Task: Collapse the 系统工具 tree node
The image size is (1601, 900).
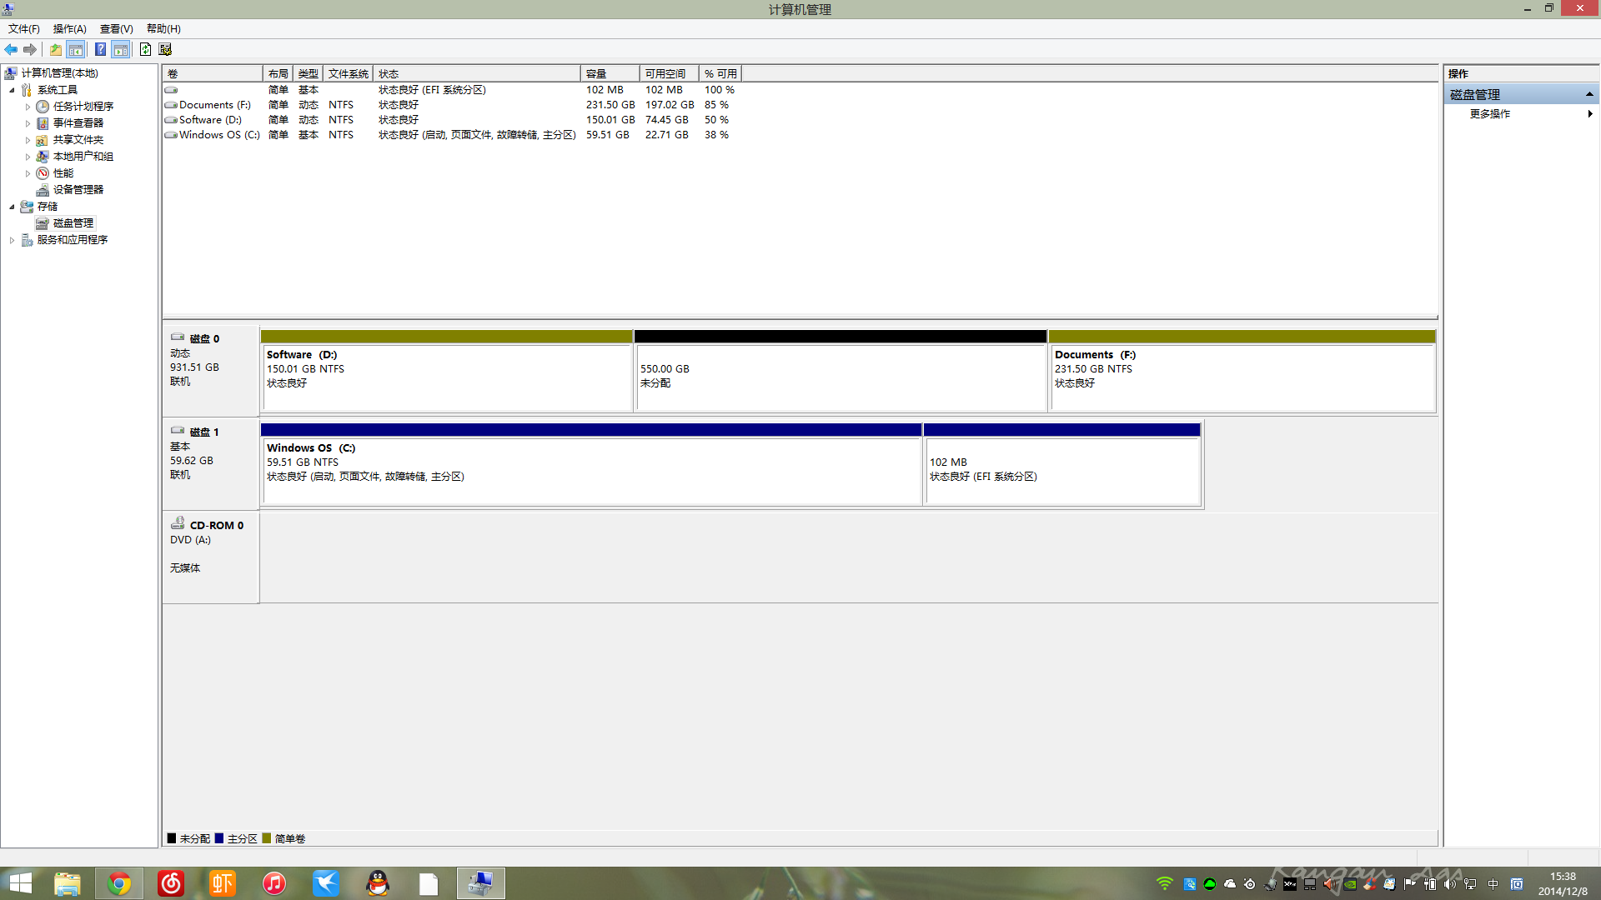Action: (x=12, y=90)
